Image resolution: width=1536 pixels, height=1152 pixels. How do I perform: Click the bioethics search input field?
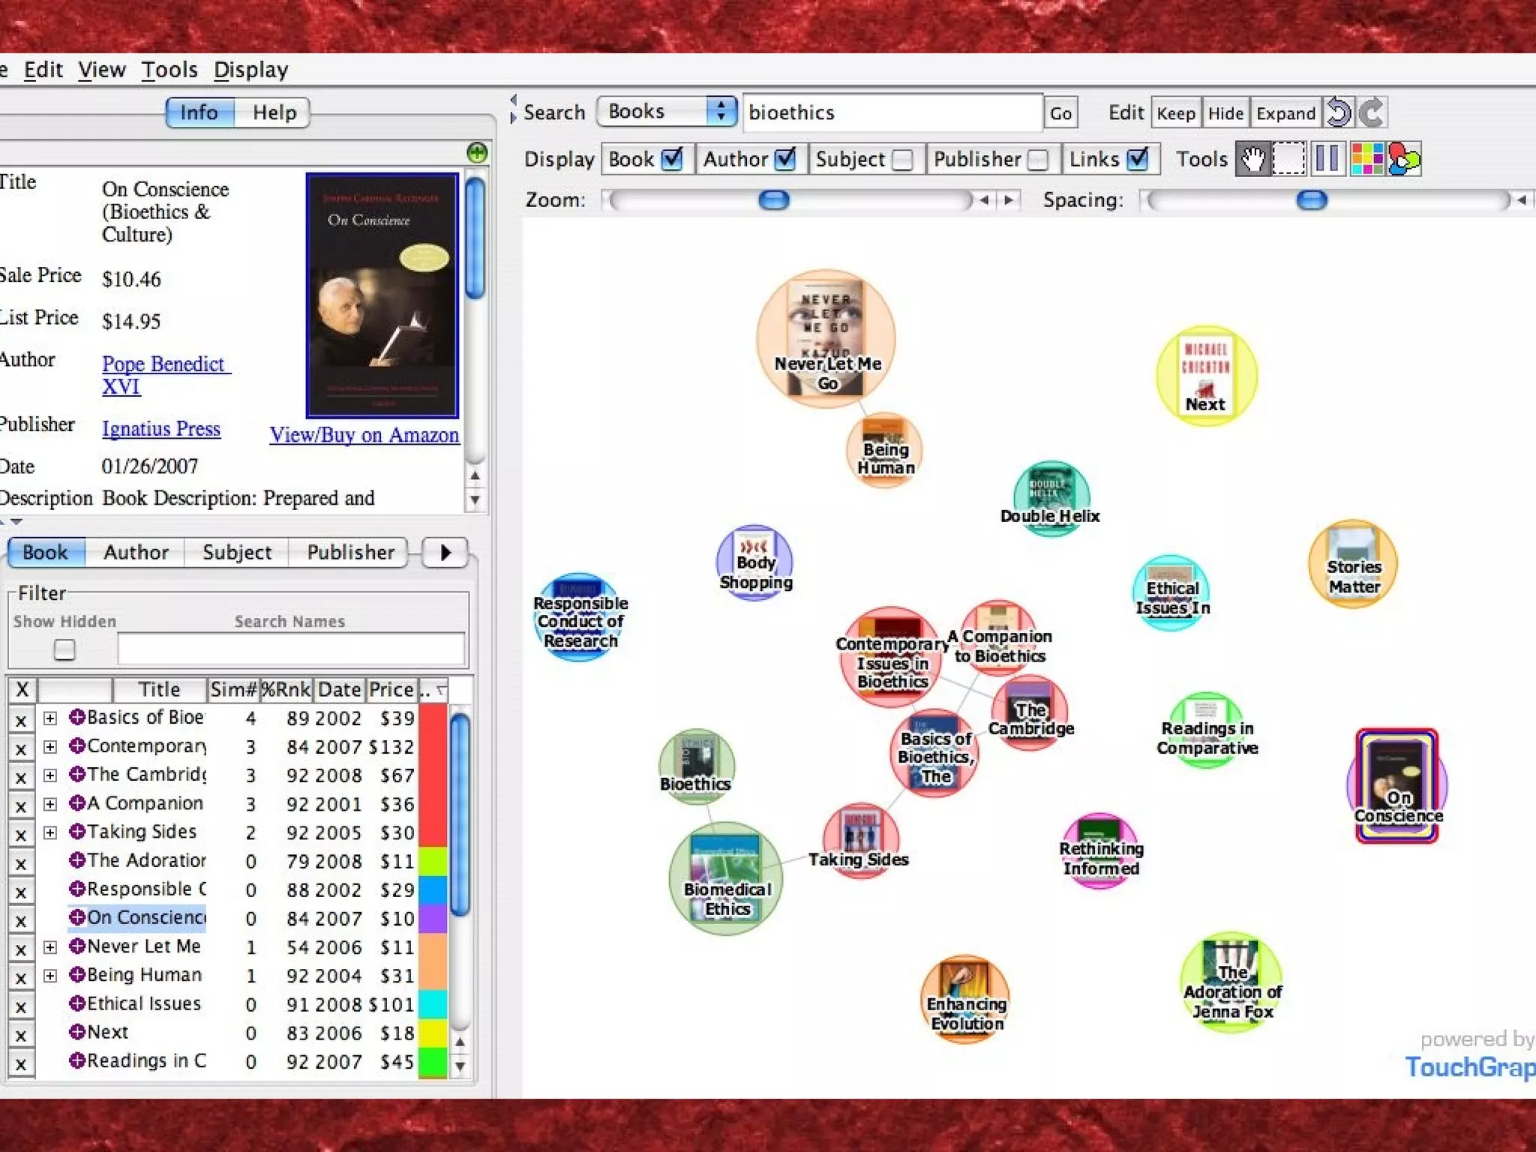[x=892, y=112]
